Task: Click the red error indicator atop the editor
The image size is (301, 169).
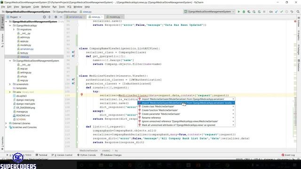Action: [295, 21]
